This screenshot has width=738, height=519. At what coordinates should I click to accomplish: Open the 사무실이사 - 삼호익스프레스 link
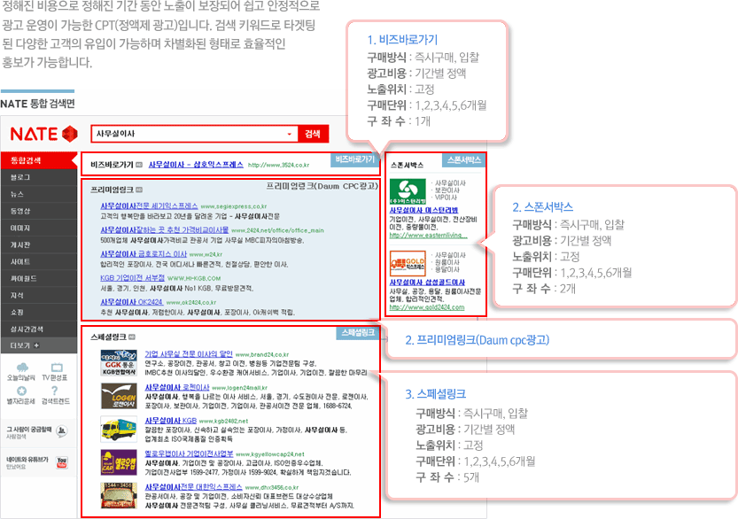tap(196, 165)
